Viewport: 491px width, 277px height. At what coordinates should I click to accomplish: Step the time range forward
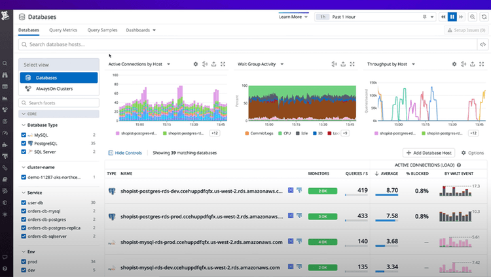point(461,17)
